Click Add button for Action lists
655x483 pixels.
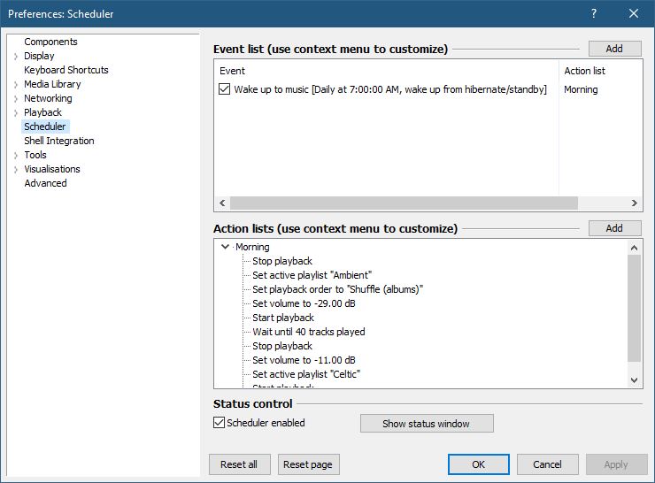pyautogui.click(x=614, y=228)
